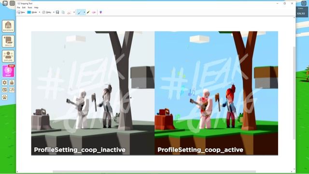This screenshot has height=174, width=309.
Task: Open the Roblox menu icon at top-left
Action: point(5,3)
